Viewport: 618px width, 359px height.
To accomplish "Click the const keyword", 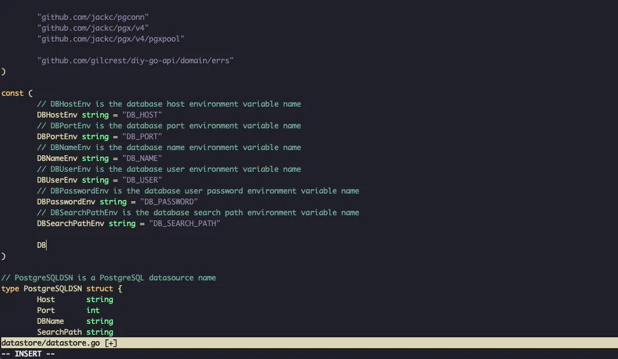I will [12, 93].
